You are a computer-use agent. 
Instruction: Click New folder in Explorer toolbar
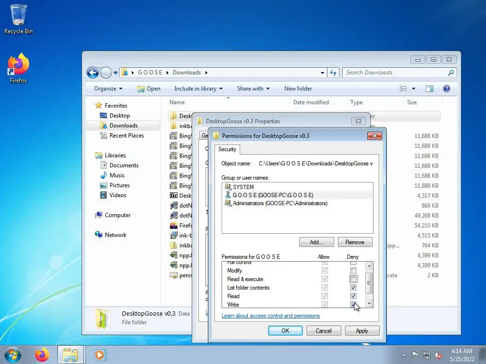point(298,89)
